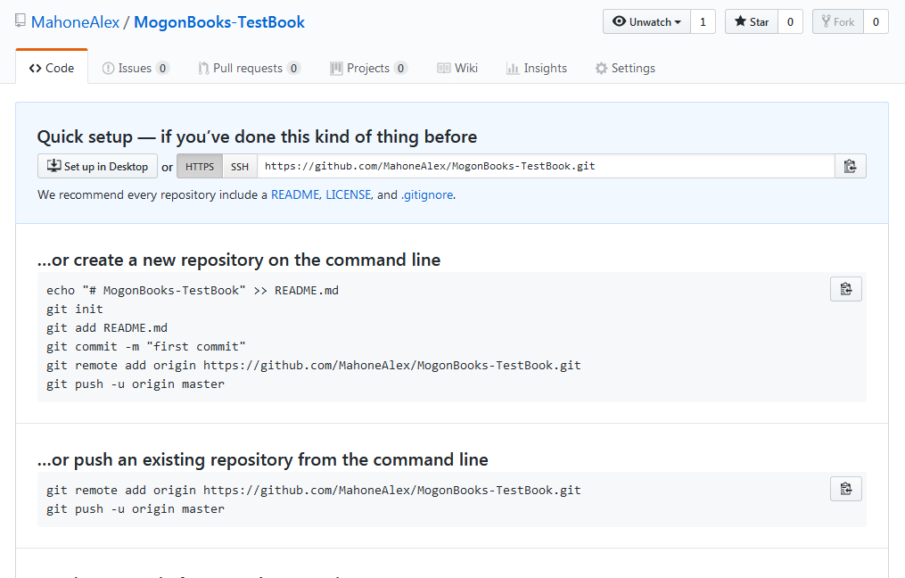Click the pull request branch icon
Image resolution: width=905 pixels, height=578 pixels.
(204, 68)
